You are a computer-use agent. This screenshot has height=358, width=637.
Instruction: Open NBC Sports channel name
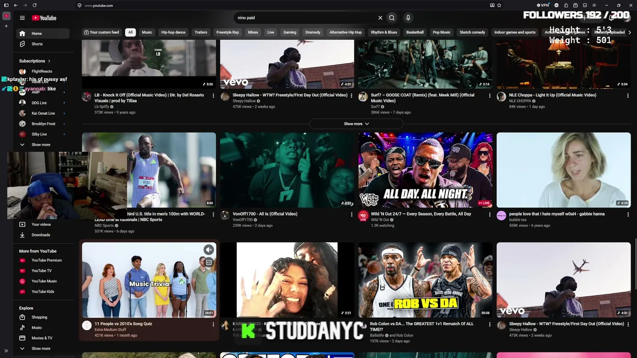(x=104, y=226)
